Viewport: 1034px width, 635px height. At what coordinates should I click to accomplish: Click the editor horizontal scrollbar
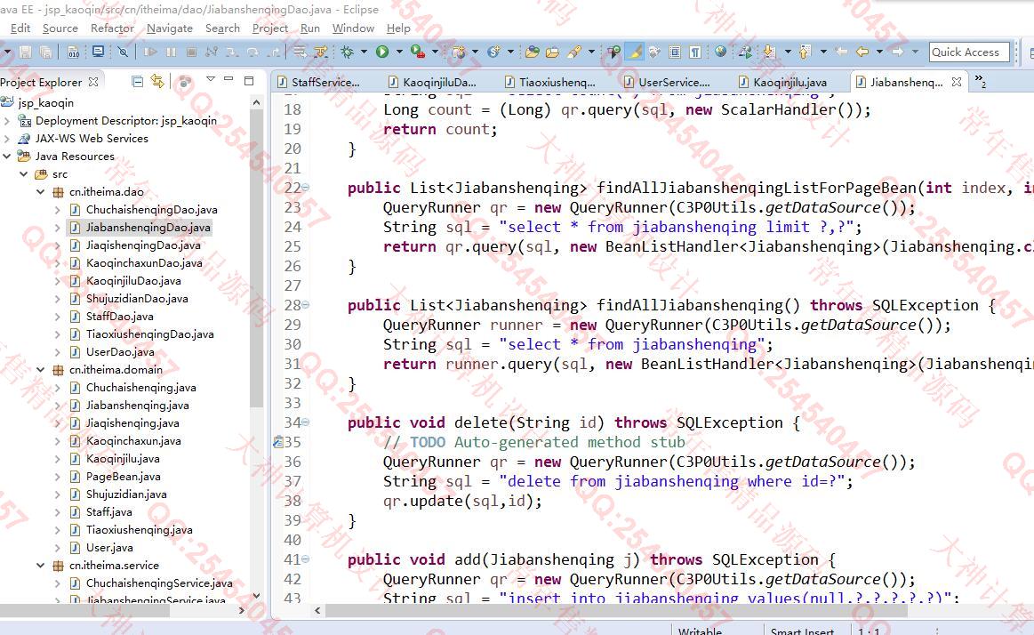(616, 611)
